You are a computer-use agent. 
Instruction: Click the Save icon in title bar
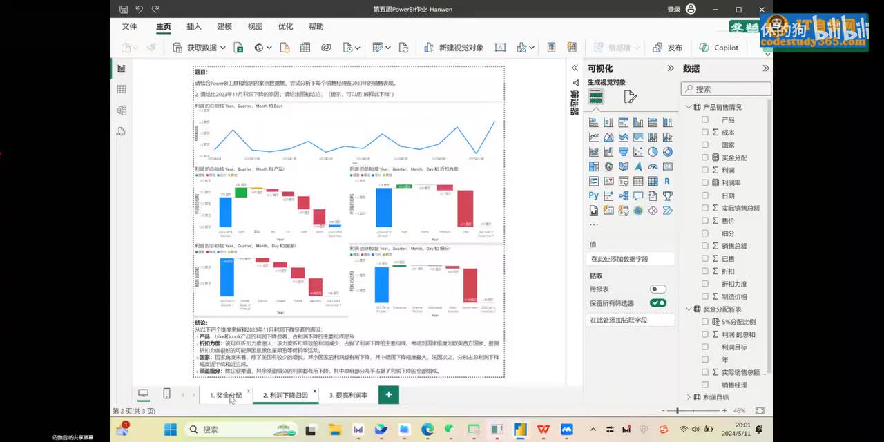[x=123, y=9]
